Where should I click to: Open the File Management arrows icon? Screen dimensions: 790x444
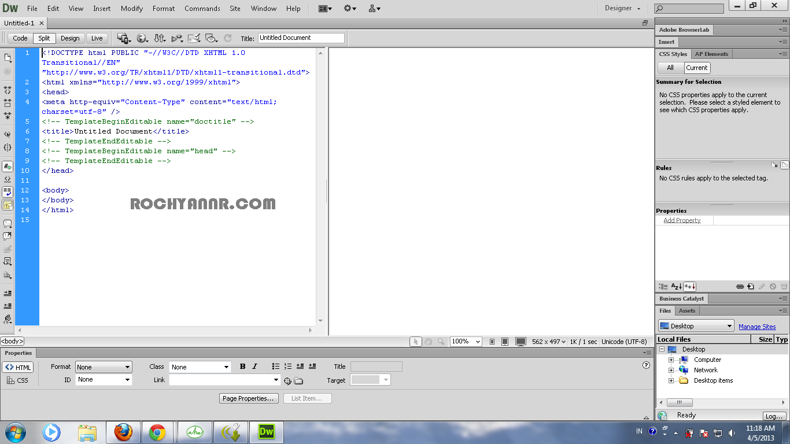click(160, 38)
